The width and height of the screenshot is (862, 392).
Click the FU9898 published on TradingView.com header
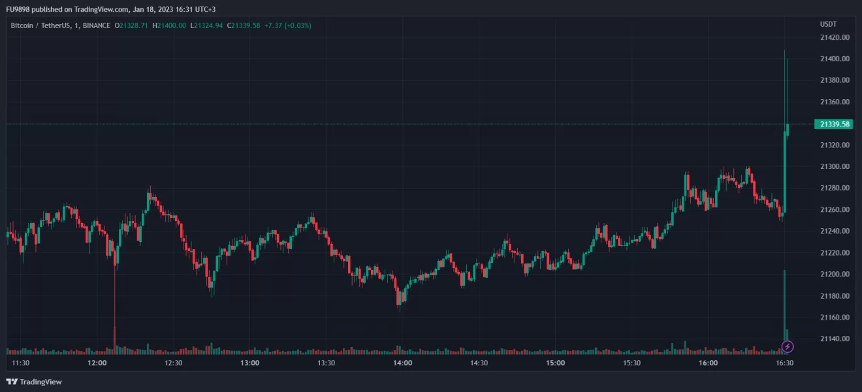(73, 10)
